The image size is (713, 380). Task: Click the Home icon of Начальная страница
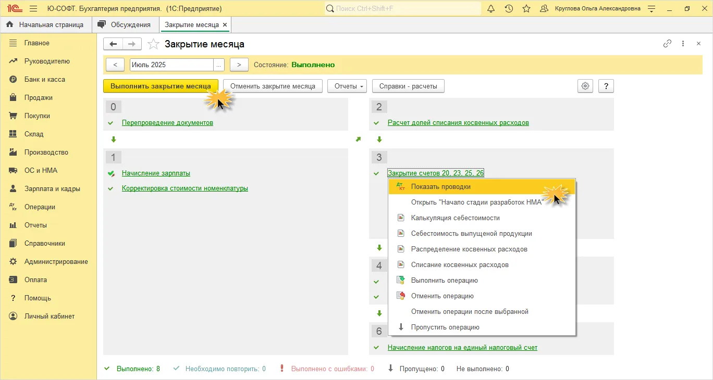coord(9,24)
